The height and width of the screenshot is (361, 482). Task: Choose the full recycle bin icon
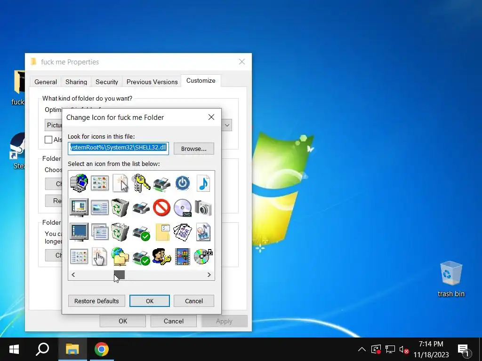pyautogui.click(x=120, y=232)
